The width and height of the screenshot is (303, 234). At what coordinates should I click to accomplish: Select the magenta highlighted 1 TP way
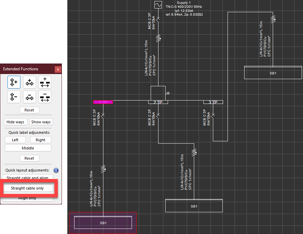point(103,102)
